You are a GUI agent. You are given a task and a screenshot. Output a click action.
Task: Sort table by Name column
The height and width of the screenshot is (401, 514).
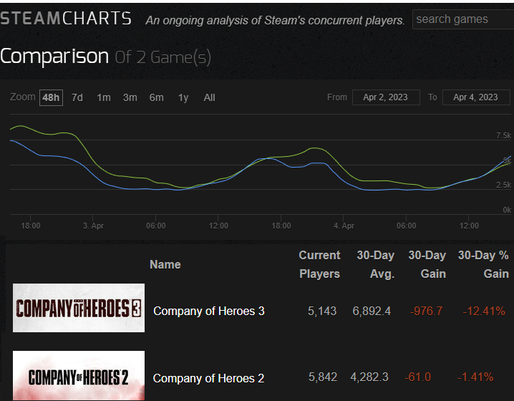click(x=165, y=264)
